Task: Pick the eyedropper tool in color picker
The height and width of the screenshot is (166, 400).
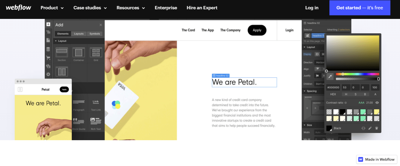Action: (330, 77)
